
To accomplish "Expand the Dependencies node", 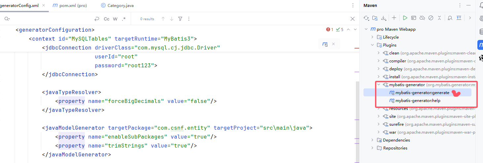I will coord(372,140).
